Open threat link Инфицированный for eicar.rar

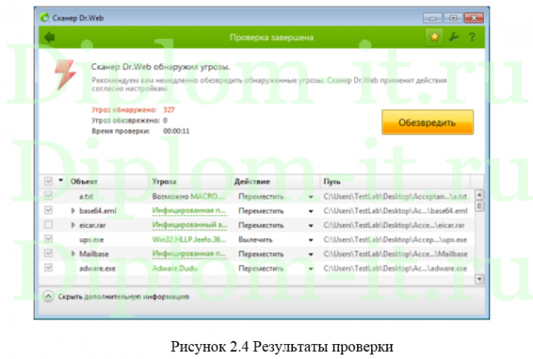click(x=190, y=225)
